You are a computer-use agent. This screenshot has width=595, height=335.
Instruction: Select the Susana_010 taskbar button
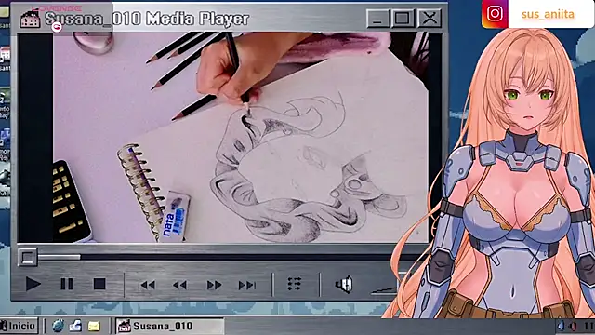pyautogui.click(x=169, y=326)
